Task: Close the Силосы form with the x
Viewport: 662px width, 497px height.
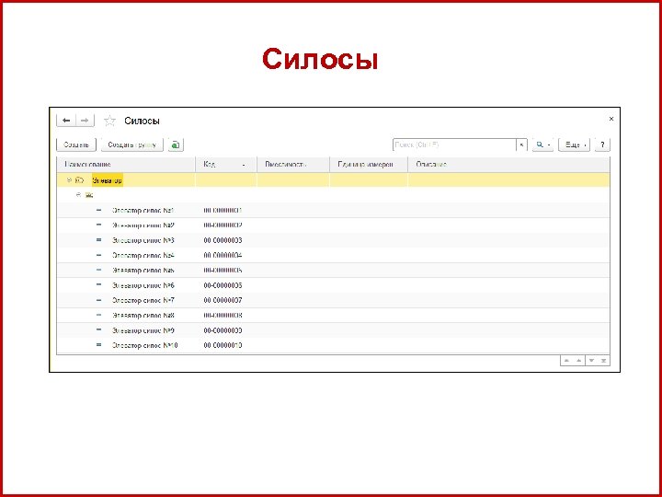Action: click(611, 119)
